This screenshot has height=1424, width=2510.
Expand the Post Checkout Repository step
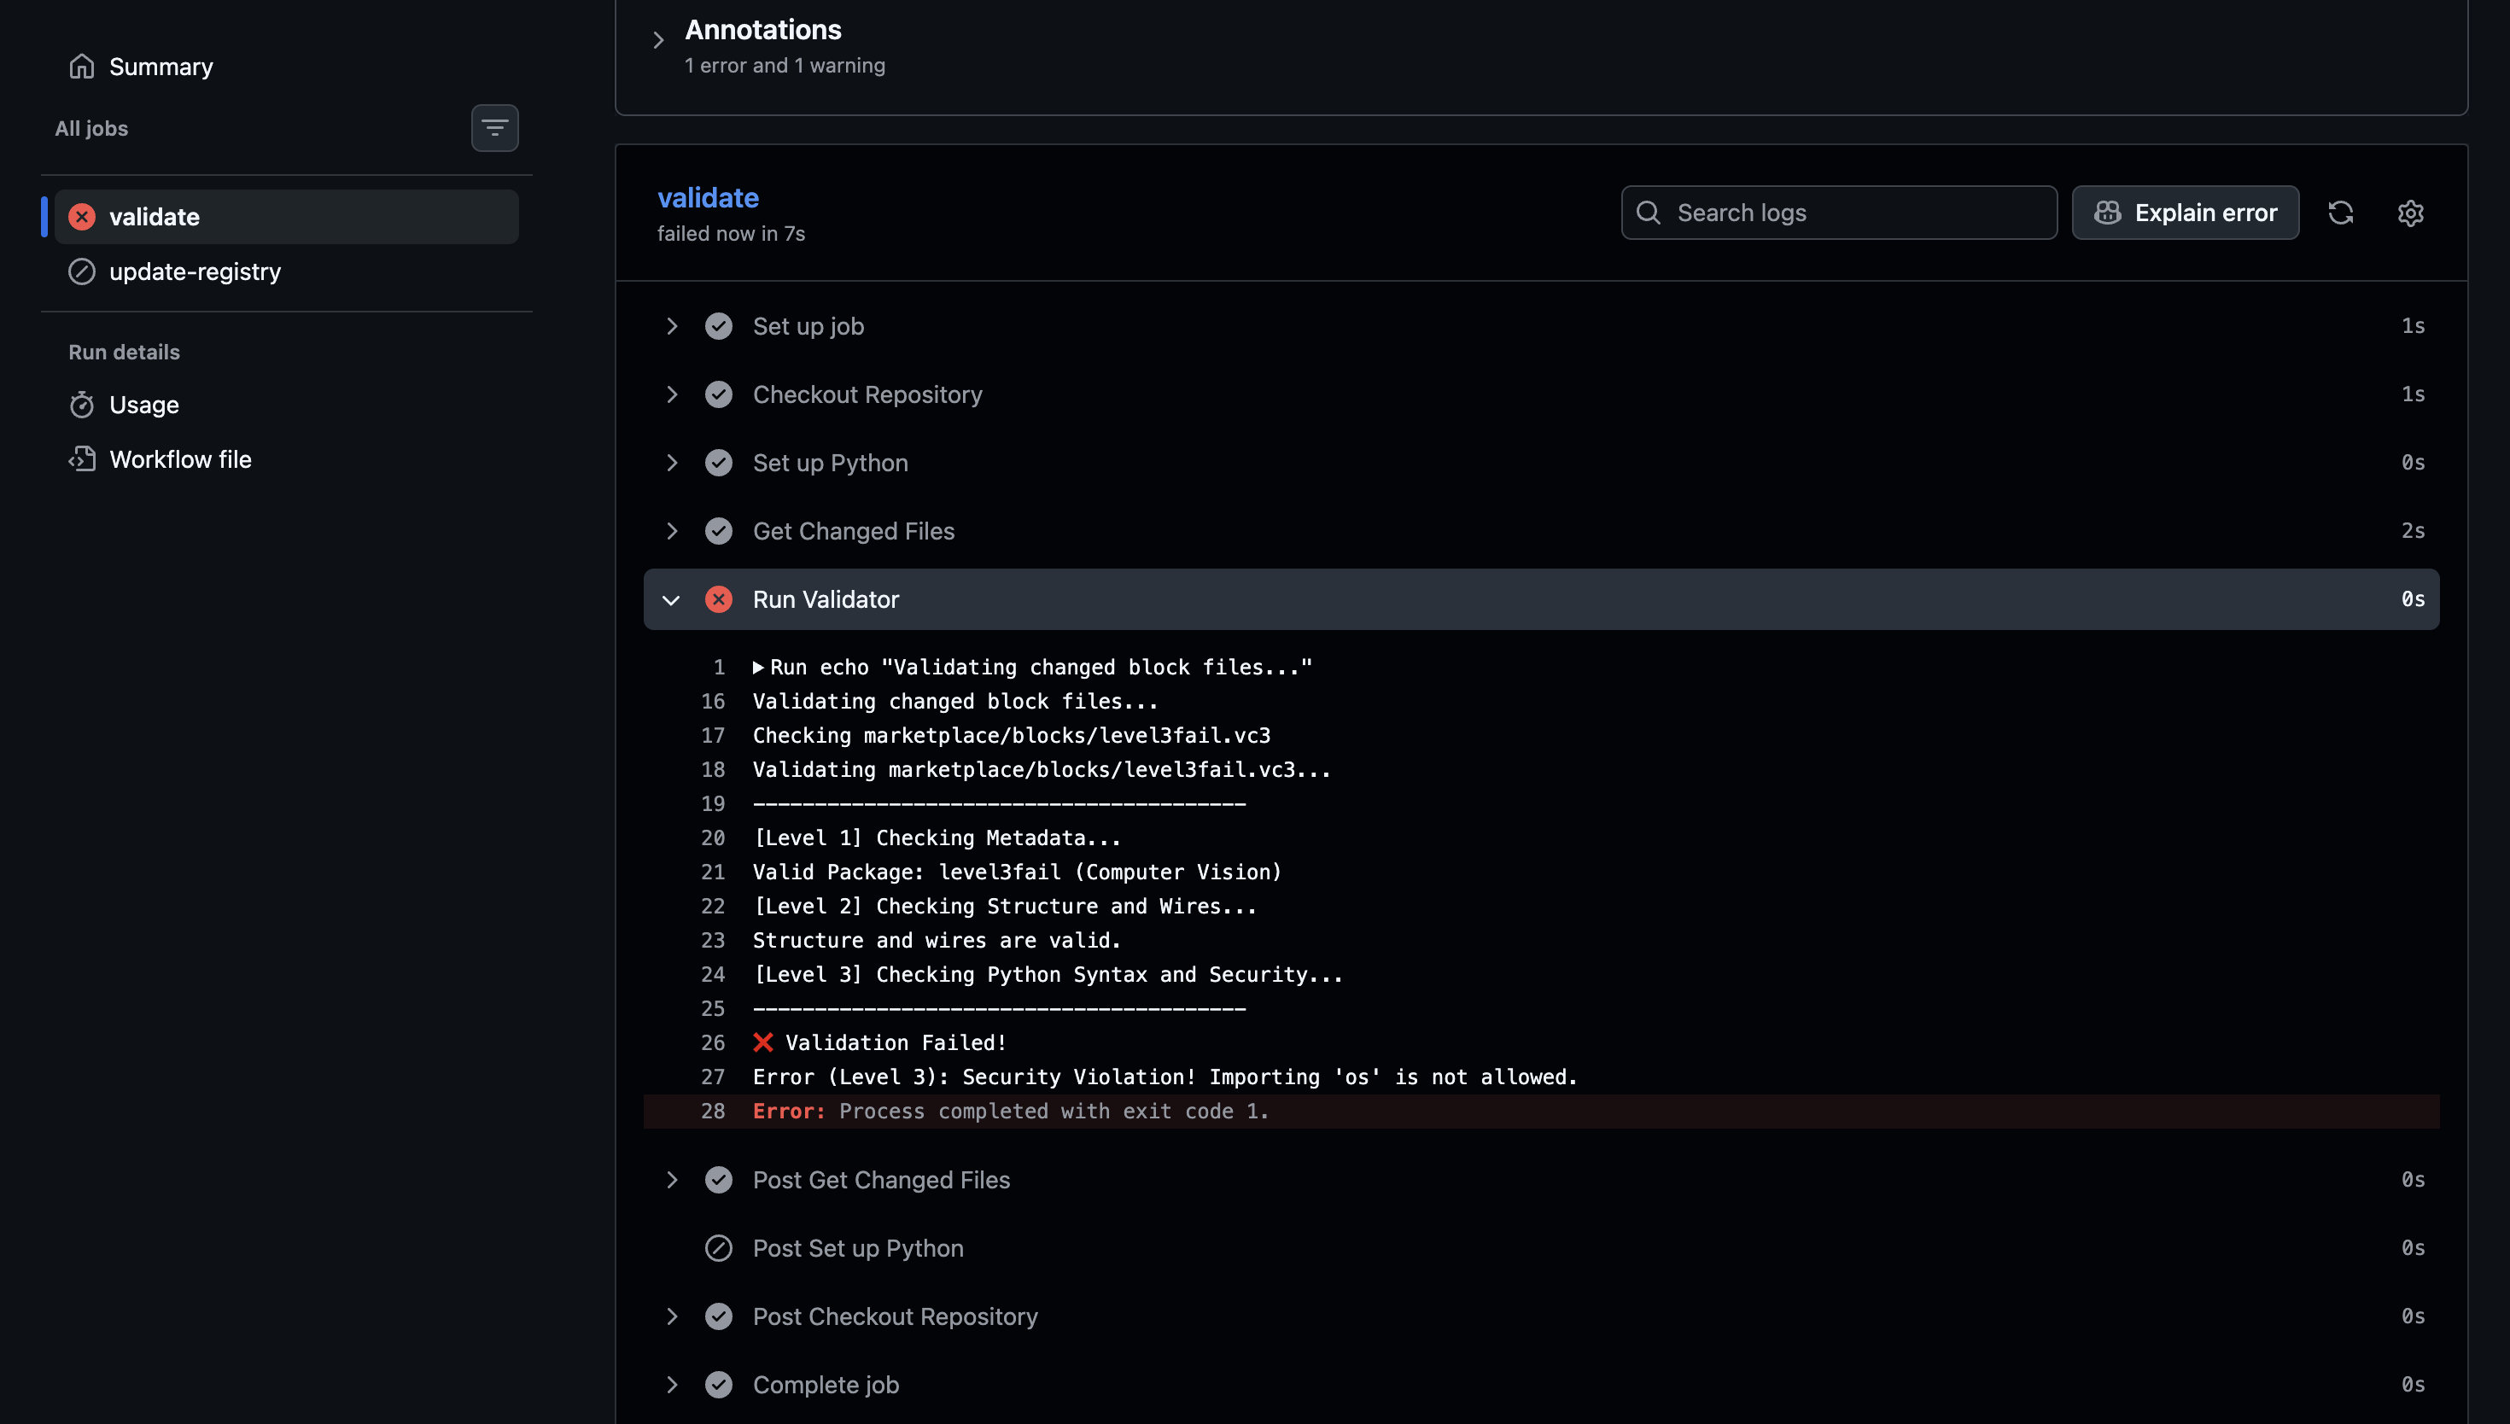672,1316
